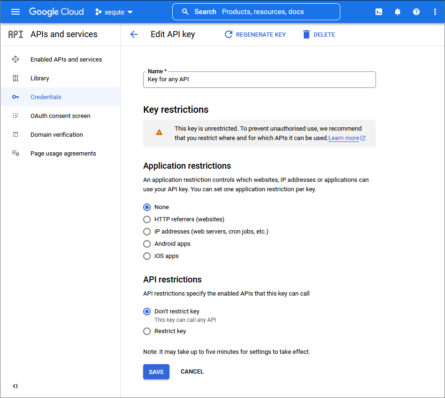Open the help question mark icon
Screen dimensions: 445x398
(x=416, y=12)
